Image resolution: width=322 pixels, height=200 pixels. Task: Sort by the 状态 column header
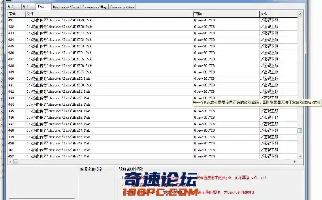pyautogui.click(x=278, y=14)
